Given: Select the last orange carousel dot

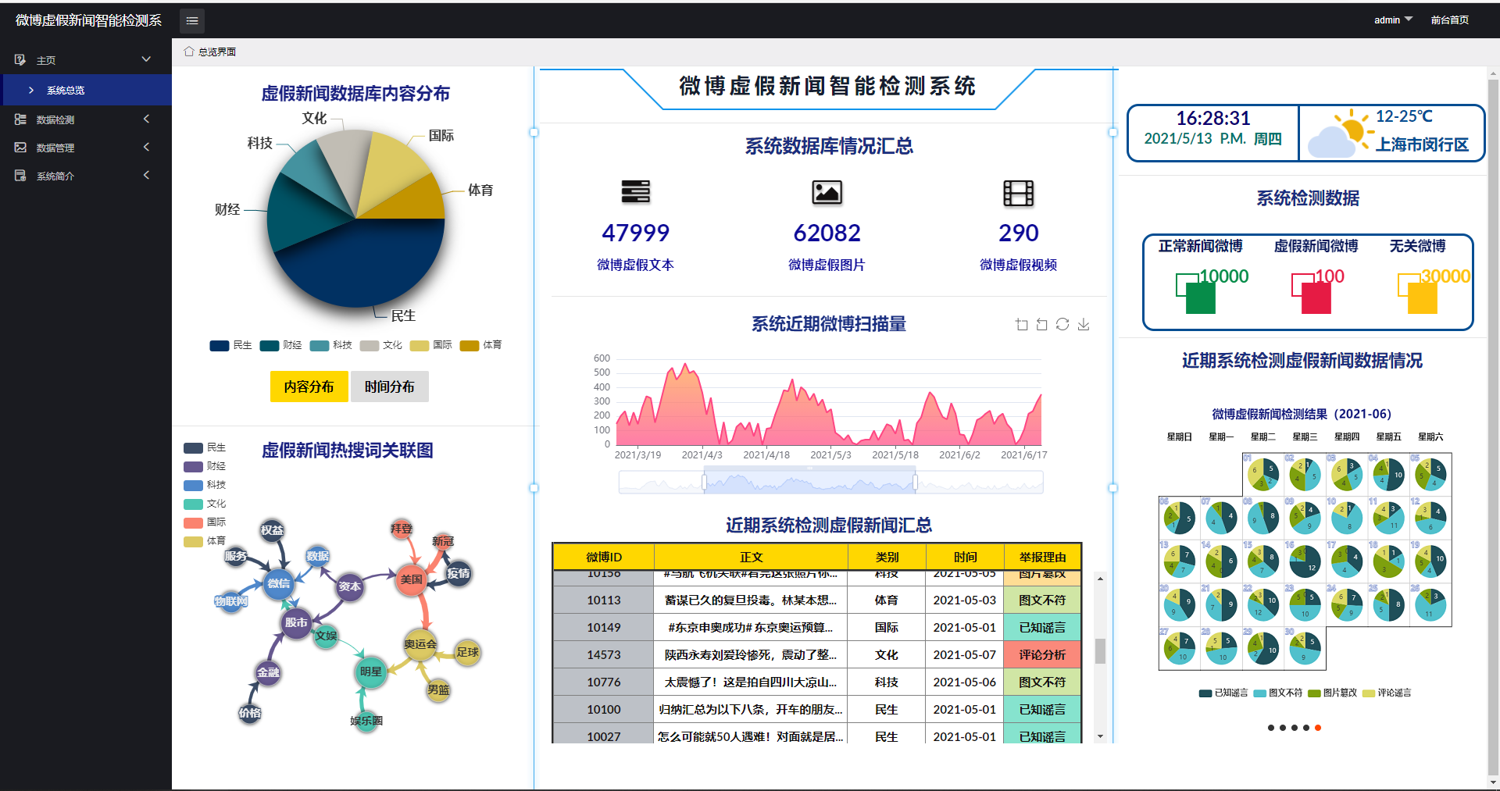Looking at the screenshot, I should tap(1318, 728).
